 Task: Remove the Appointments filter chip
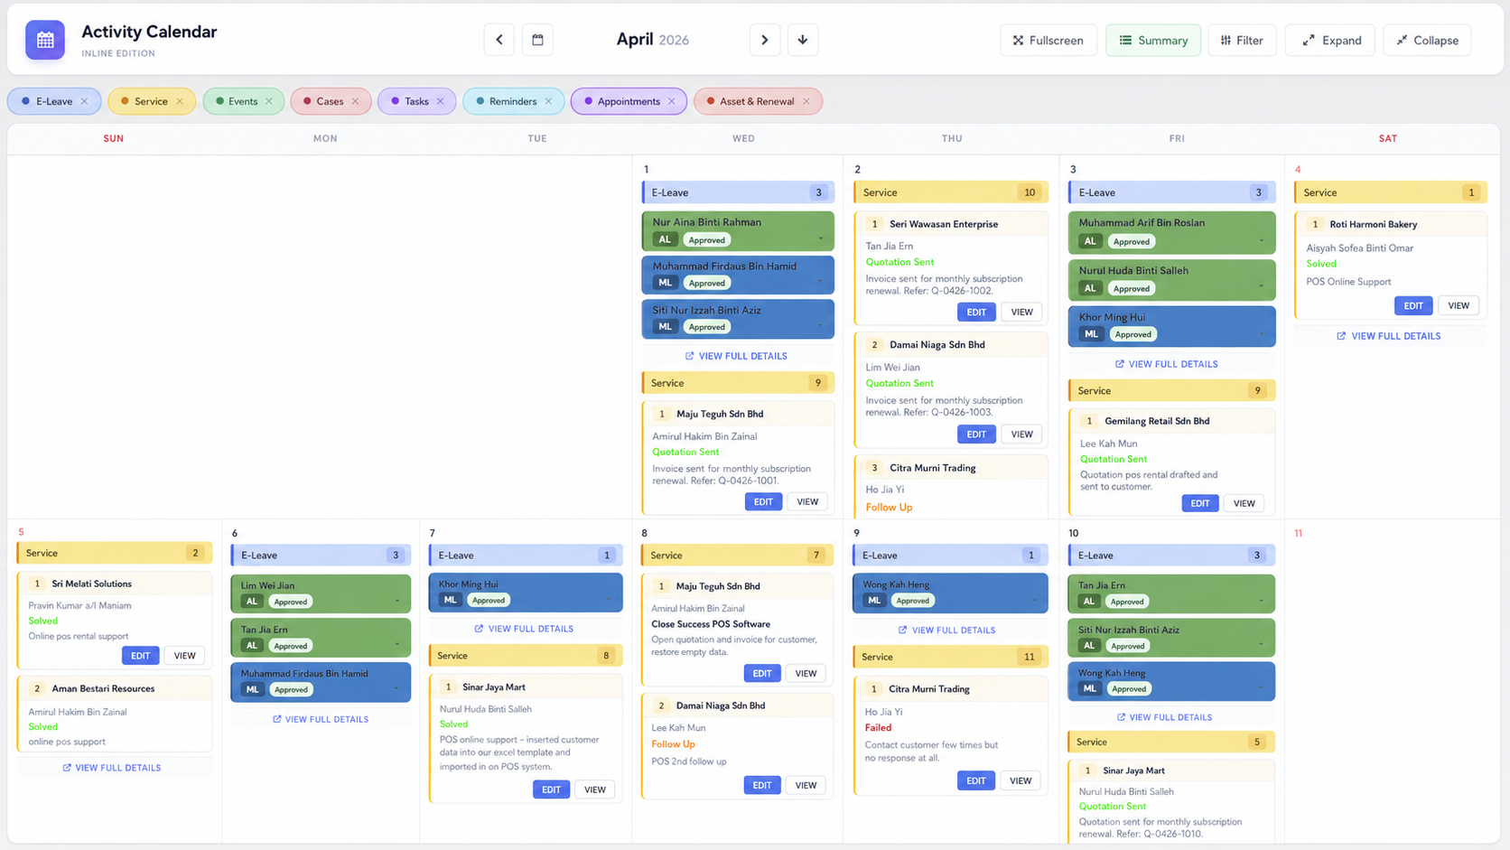(672, 101)
